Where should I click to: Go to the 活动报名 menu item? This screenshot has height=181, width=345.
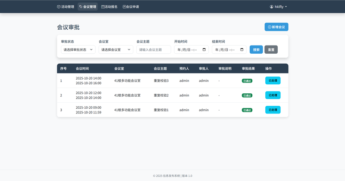point(111,7)
